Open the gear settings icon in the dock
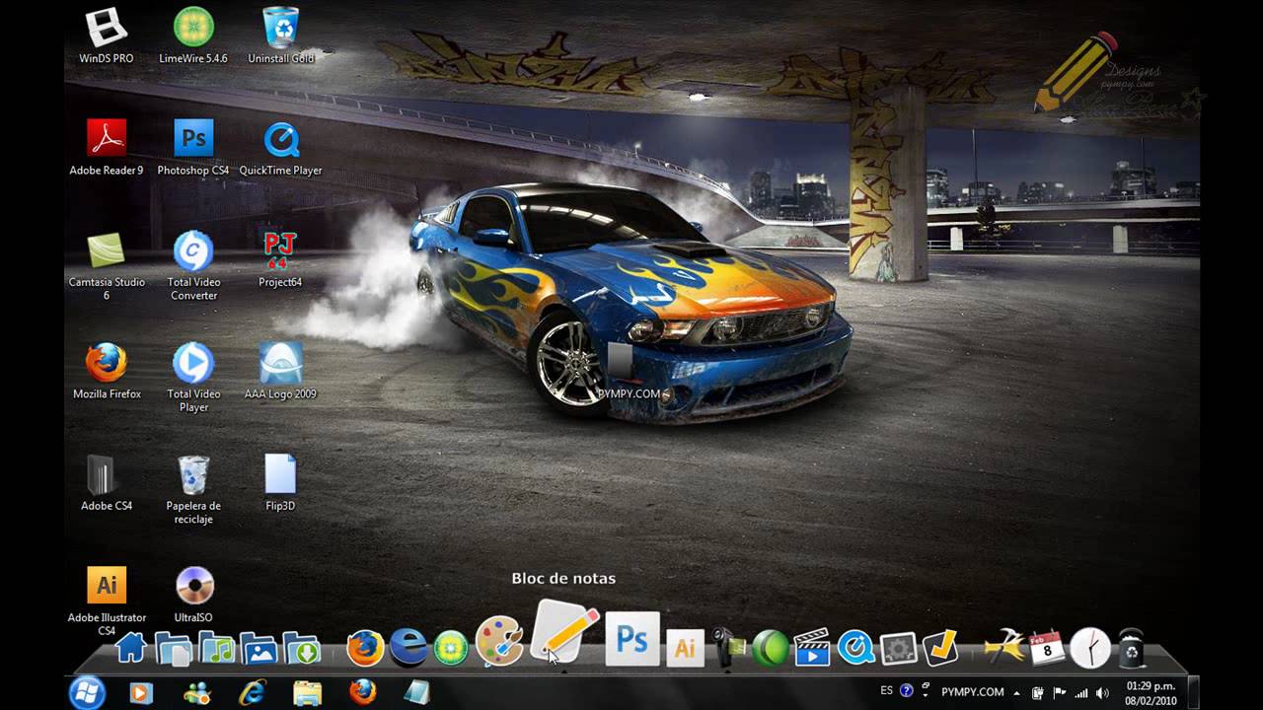Viewport: 1263px width, 710px height. click(898, 648)
